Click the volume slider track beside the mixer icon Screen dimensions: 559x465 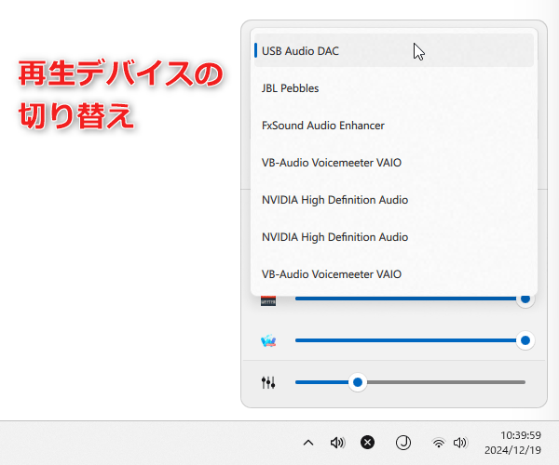point(410,382)
